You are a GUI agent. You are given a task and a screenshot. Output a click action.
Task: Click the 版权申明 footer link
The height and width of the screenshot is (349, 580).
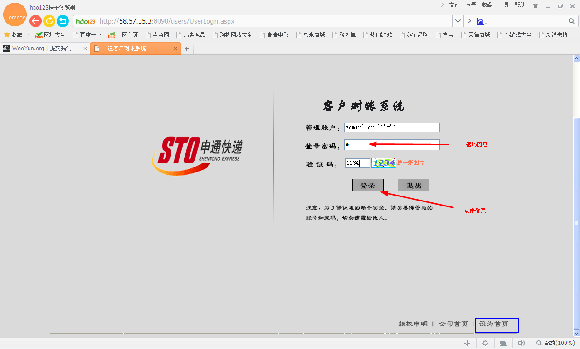pyautogui.click(x=413, y=324)
